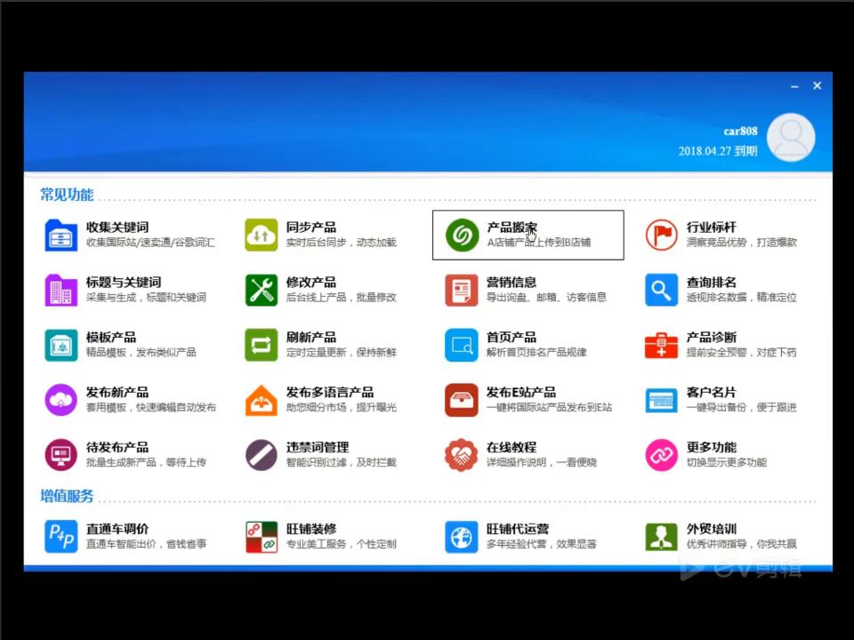Click description 直通车智能出价，省钱省事
The width and height of the screenshot is (854, 640).
146,544
